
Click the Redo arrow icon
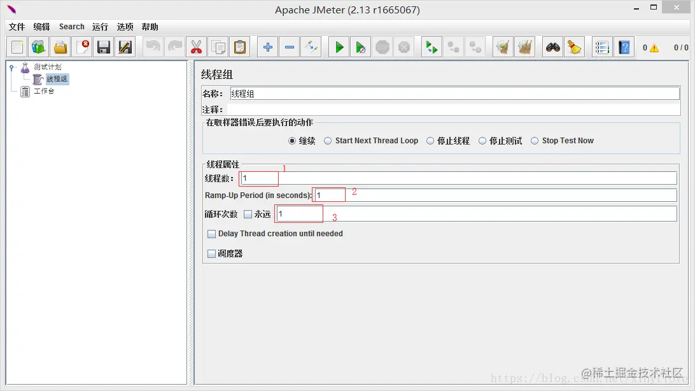coord(174,47)
